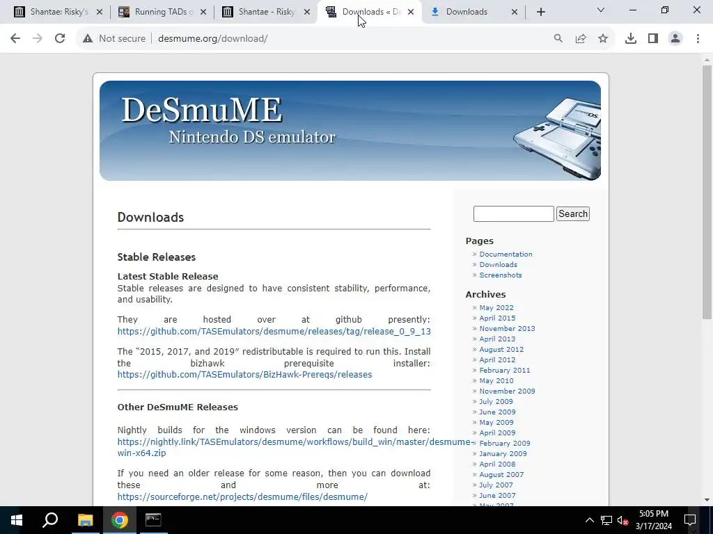Open the sourceforge desmume files link
Viewport: 713px width, 534px height.
(242, 496)
